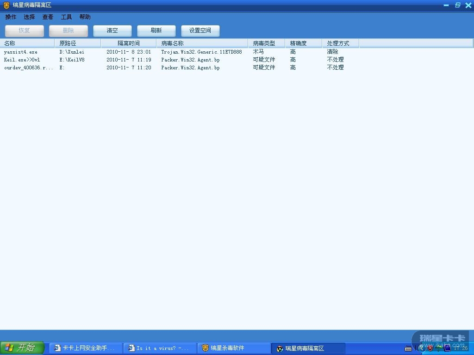Close the 瑞星病毒隔离区 window
Screen dimensions: 474x355
468,5
